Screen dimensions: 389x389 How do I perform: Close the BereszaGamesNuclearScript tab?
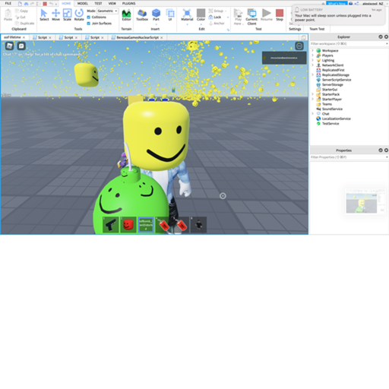point(162,37)
